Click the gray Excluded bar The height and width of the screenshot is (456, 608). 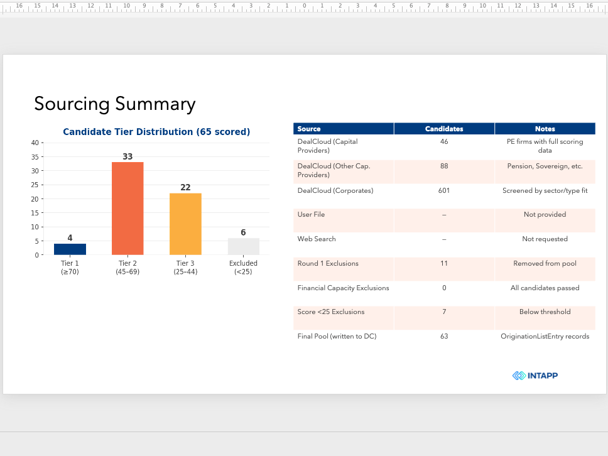click(x=243, y=246)
